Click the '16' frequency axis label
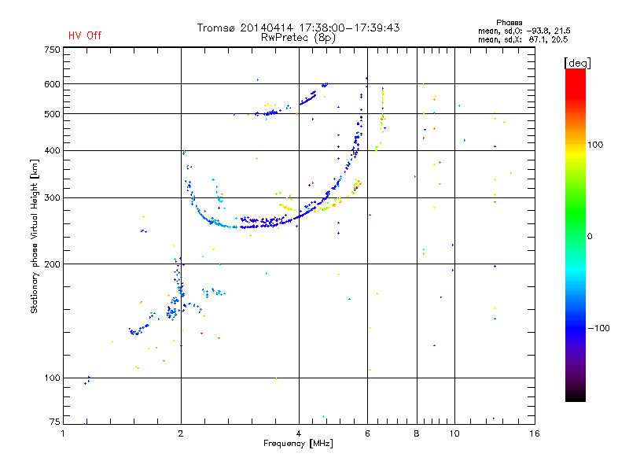 pos(535,433)
